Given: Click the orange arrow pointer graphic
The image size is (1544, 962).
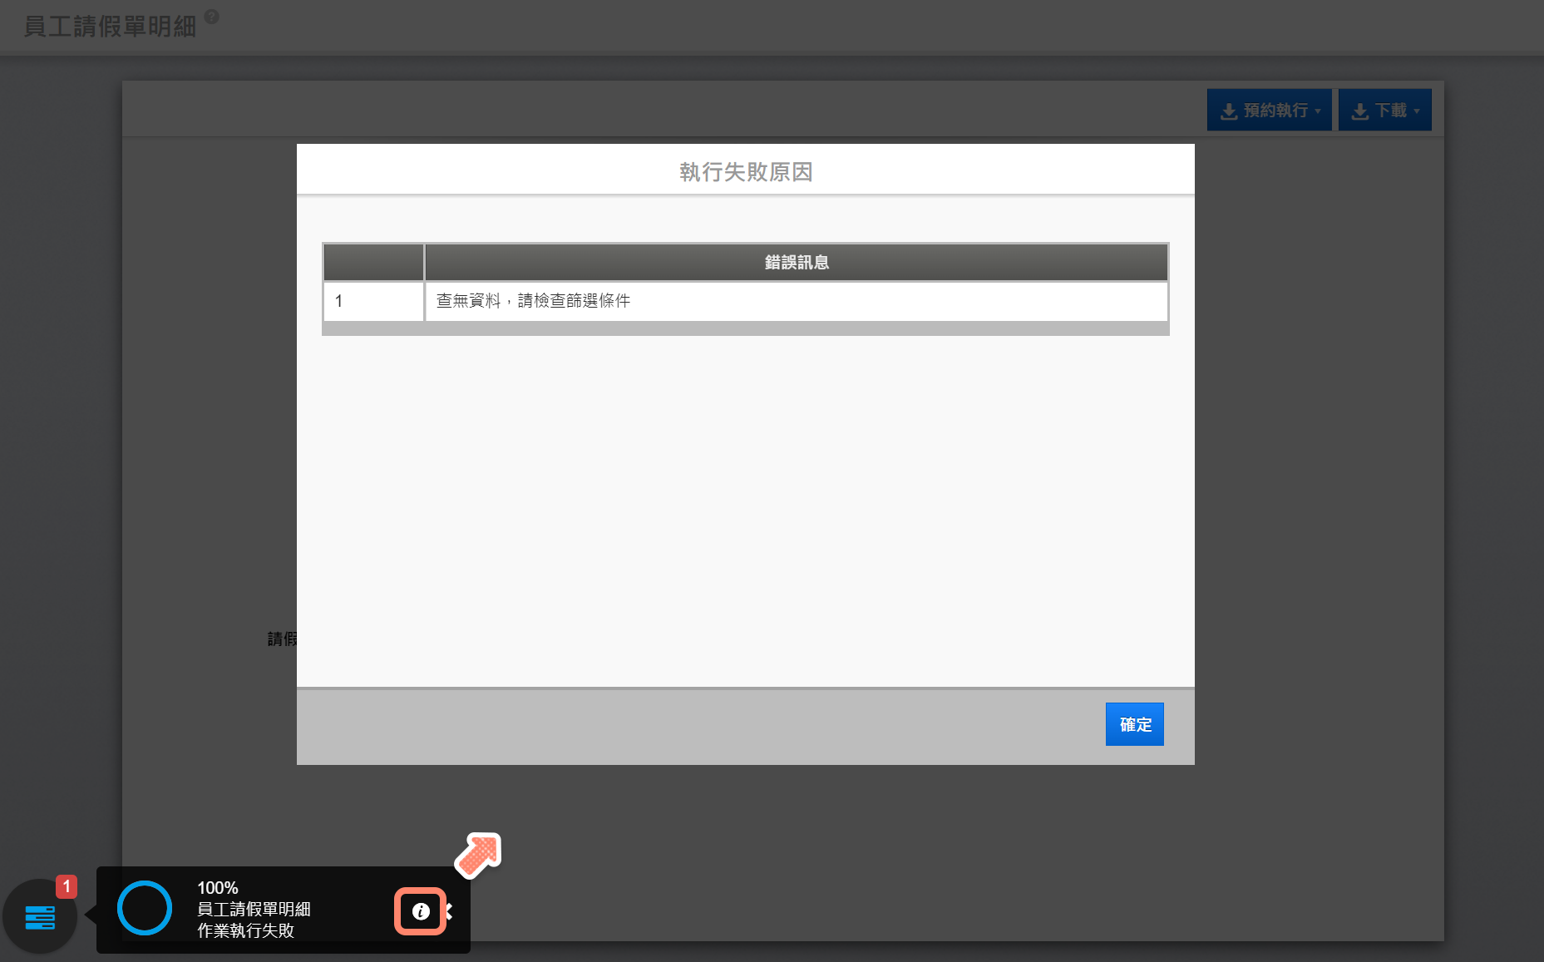Looking at the screenshot, I should [478, 855].
